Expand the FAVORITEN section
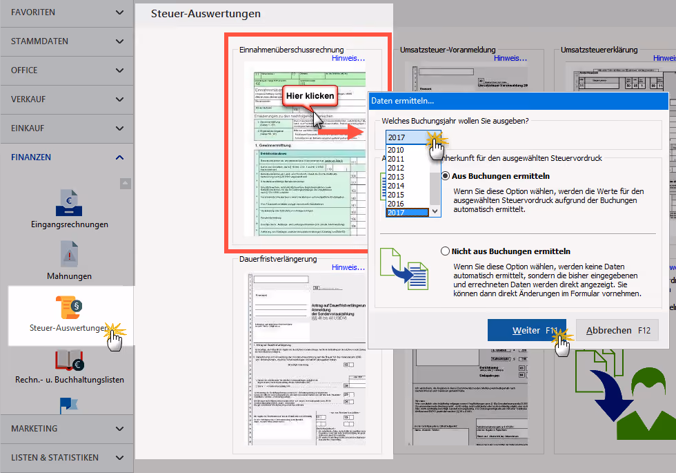Screen dimensions: 676x473 tap(67, 12)
